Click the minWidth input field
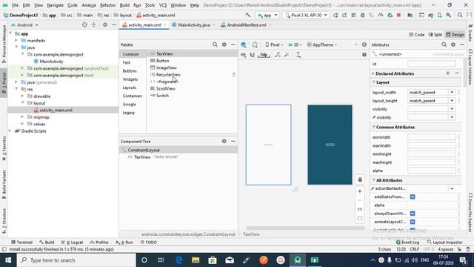The image size is (474, 267). [x=431, y=137]
